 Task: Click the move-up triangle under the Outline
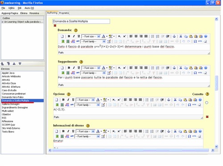pyautogui.click(x=14, y=64)
